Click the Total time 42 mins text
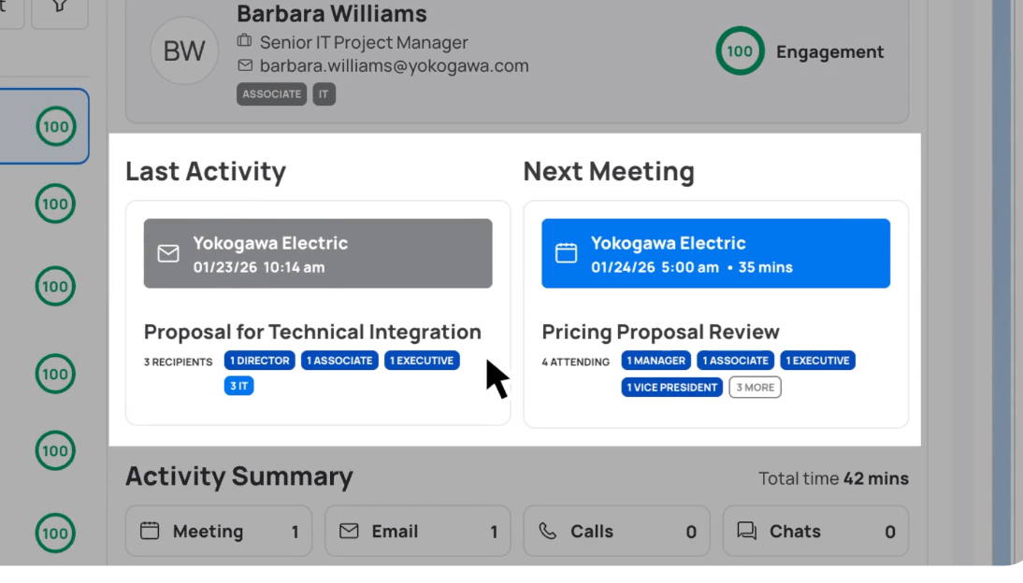The height and width of the screenshot is (583, 1023). (833, 478)
